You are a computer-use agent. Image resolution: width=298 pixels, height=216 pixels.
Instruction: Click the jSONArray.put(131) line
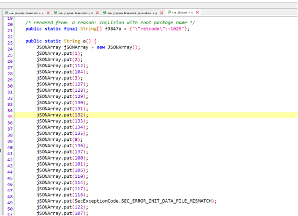[x=62, y=109]
